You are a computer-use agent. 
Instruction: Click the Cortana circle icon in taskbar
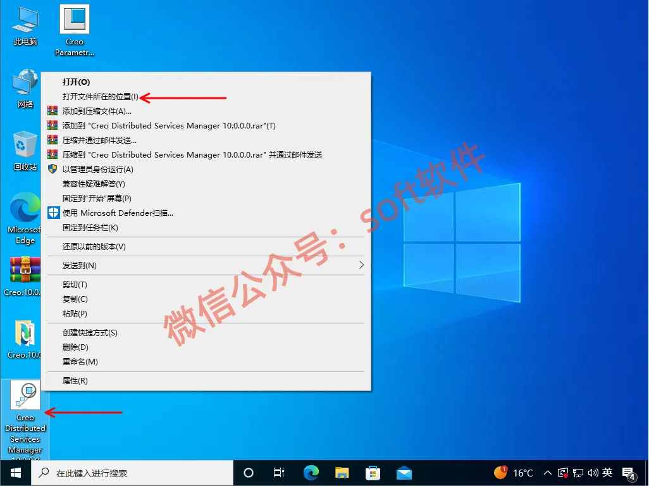249,473
